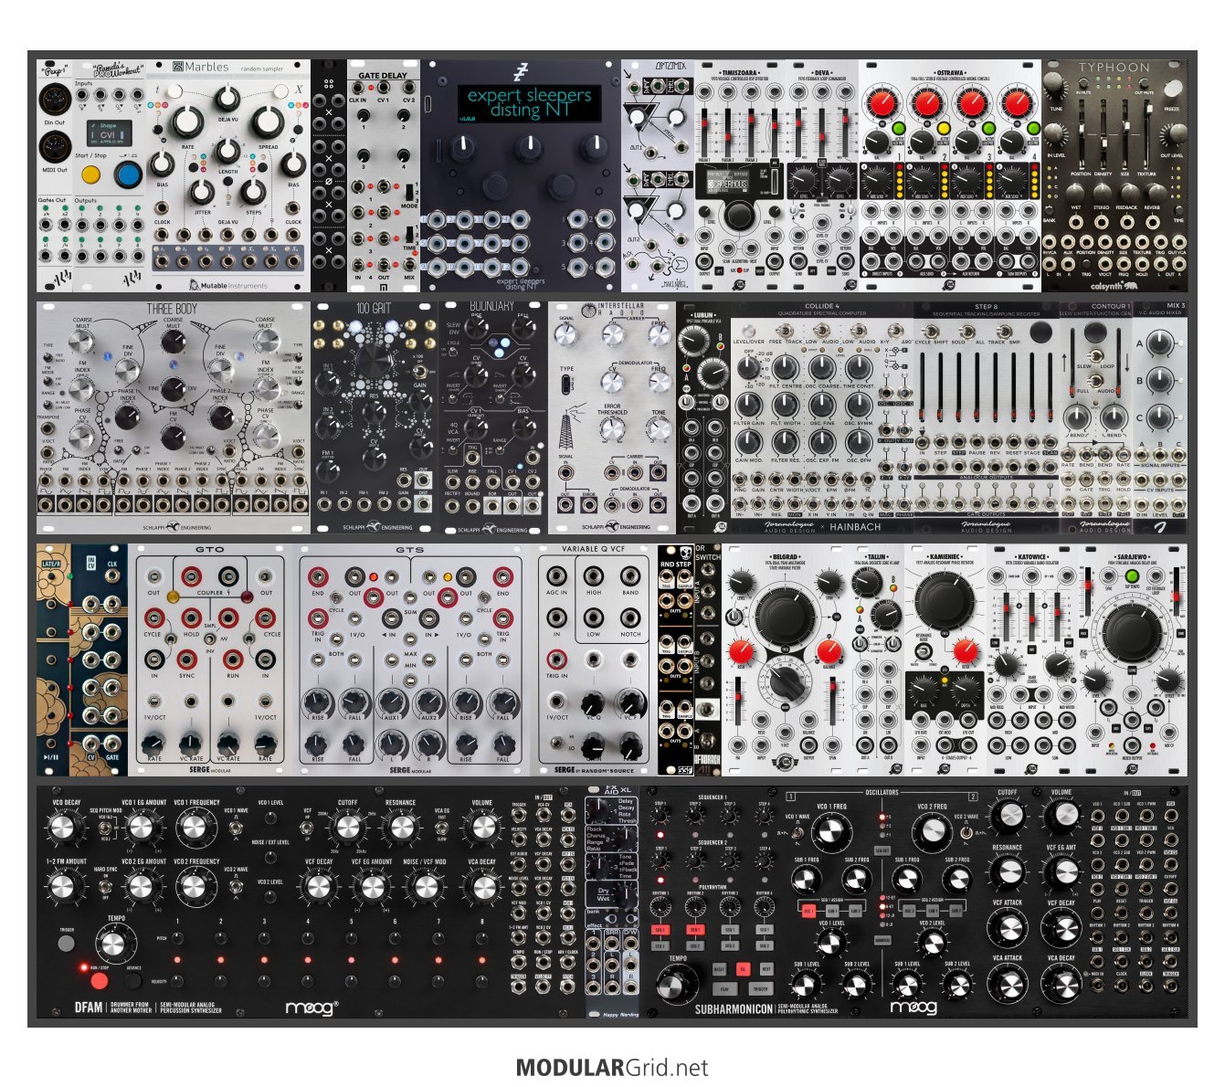Click the VCF DECAY knob on DFAM
The image size is (1225, 1087).
coord(319,886)
